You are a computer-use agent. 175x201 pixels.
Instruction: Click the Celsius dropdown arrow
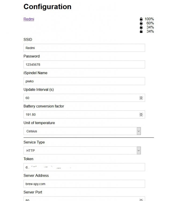(139, 131)
